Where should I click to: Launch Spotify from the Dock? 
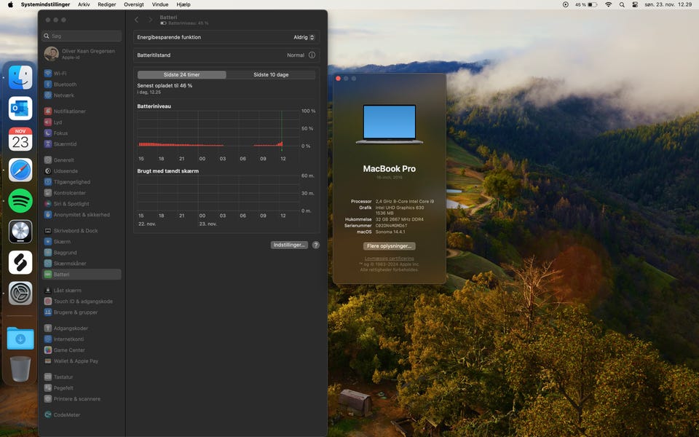pos(20,200)
